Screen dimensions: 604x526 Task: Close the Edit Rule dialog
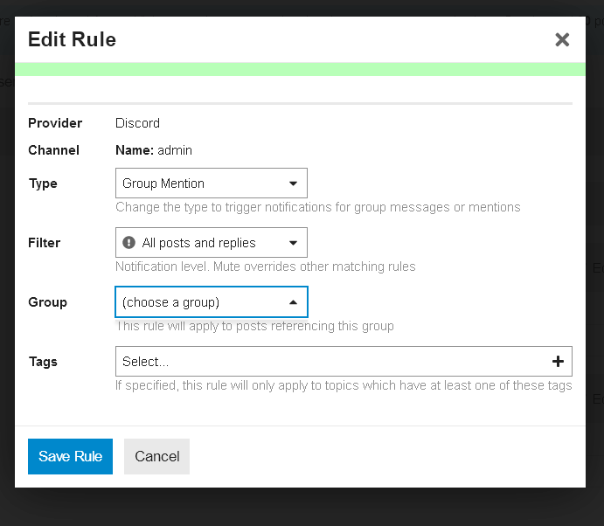pyautogui.click(x=562, y=39)
